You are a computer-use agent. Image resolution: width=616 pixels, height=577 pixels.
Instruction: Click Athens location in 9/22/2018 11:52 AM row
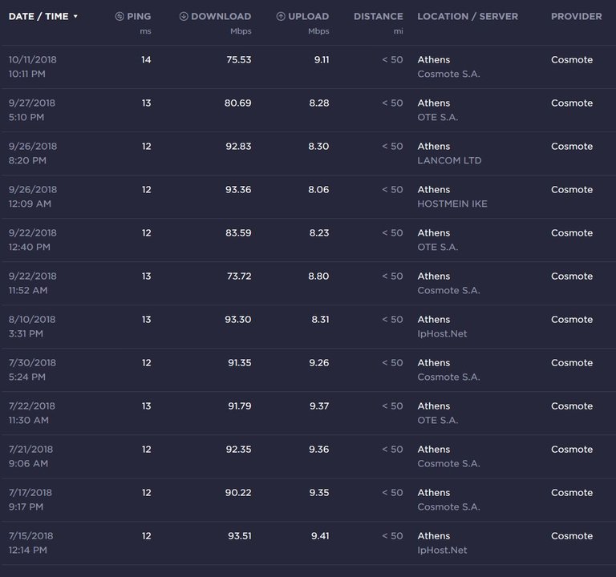point(434,276)
